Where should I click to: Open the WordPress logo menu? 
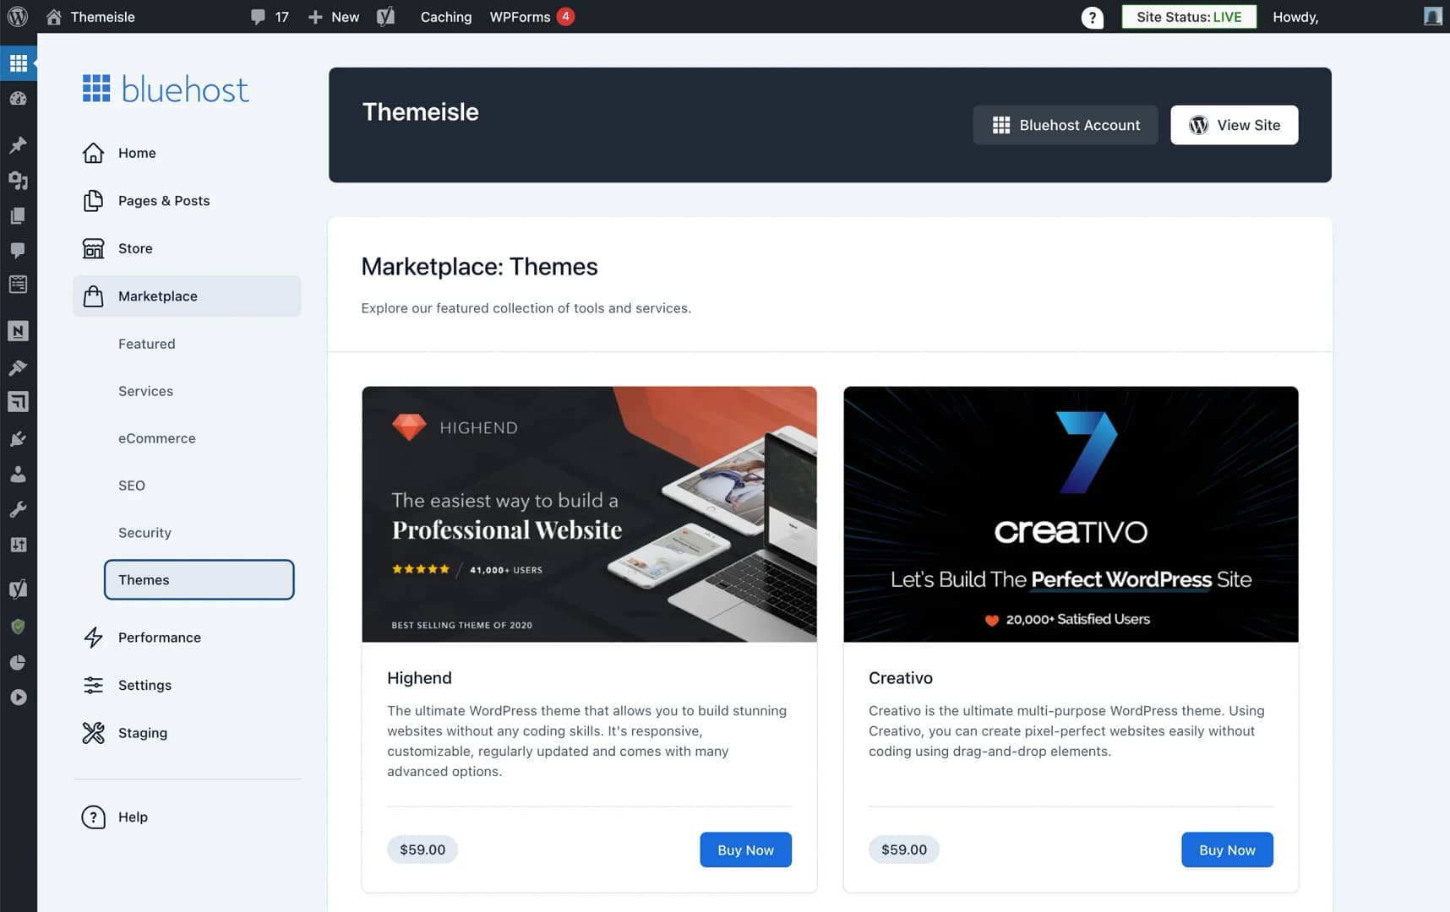point(18,17)
